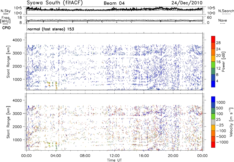Viewport: 234px width, 162px height.
Task: Click the 'Syowa South (fitACF)' title
Action: coord(55,3)
